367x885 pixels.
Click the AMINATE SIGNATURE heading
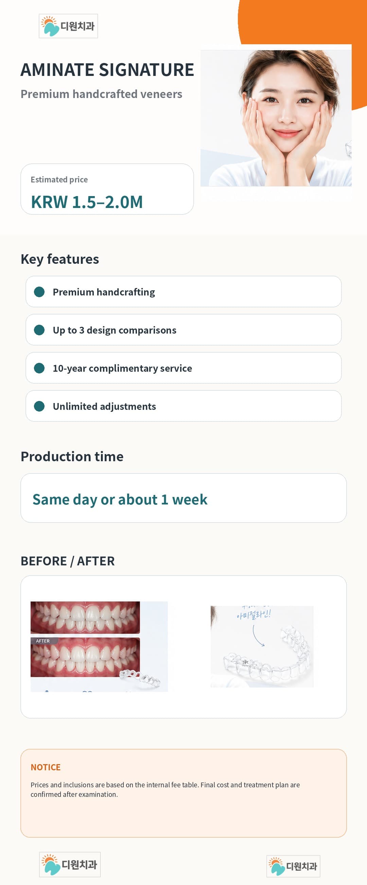coord(107,70)
